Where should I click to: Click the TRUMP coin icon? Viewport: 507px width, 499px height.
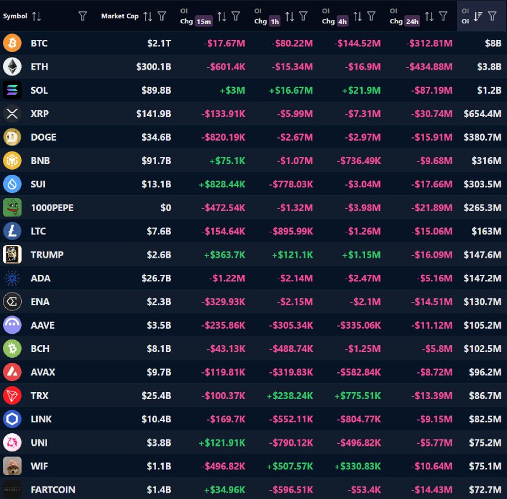pyautogui.click(x=12, y=255)
